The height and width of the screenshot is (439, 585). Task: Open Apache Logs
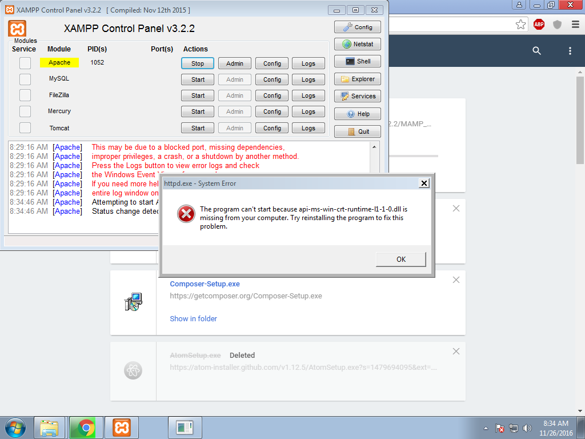click(x=308, y=63)
